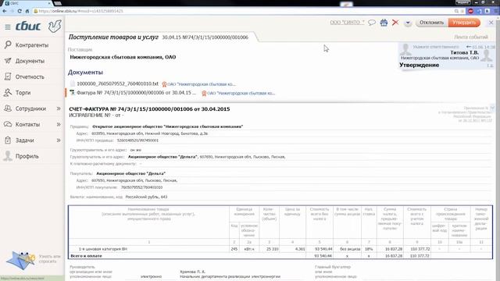Close the document panel with X
500x281 pixels.
click(491, 23)
